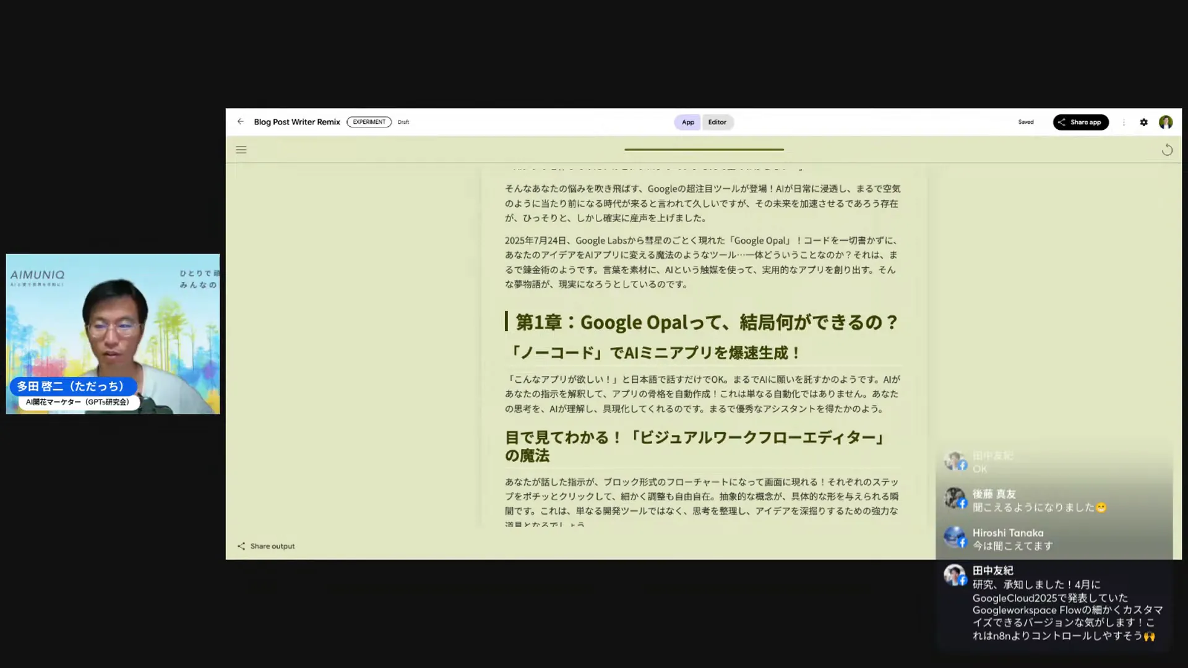Restart the app with the refresh icon
Image resolution: width=1188 pixels, height=668 pixels.
pos(1167,150)
